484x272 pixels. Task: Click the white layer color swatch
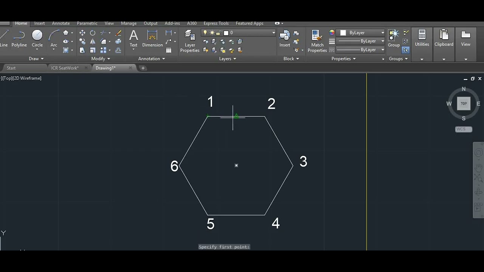click(x=226, y=33)
